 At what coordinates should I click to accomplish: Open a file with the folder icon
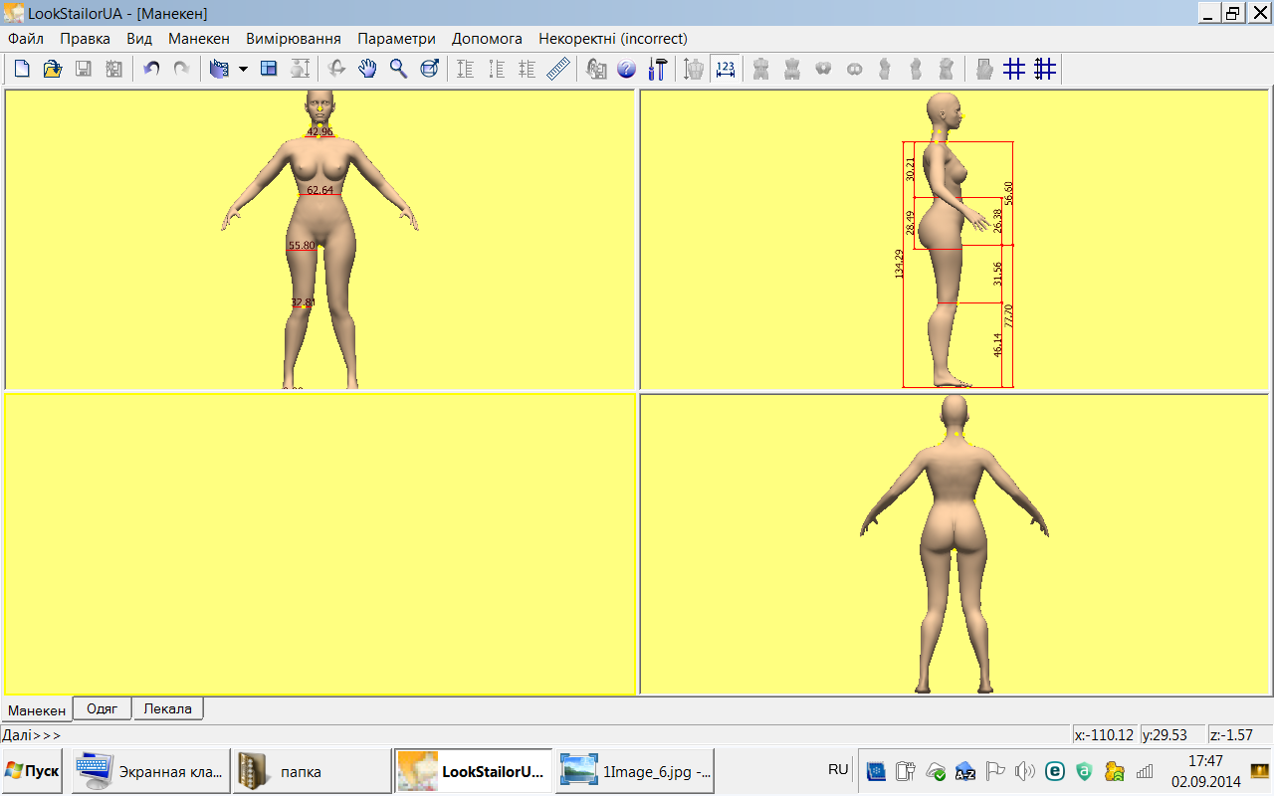(x=53, y=69)
